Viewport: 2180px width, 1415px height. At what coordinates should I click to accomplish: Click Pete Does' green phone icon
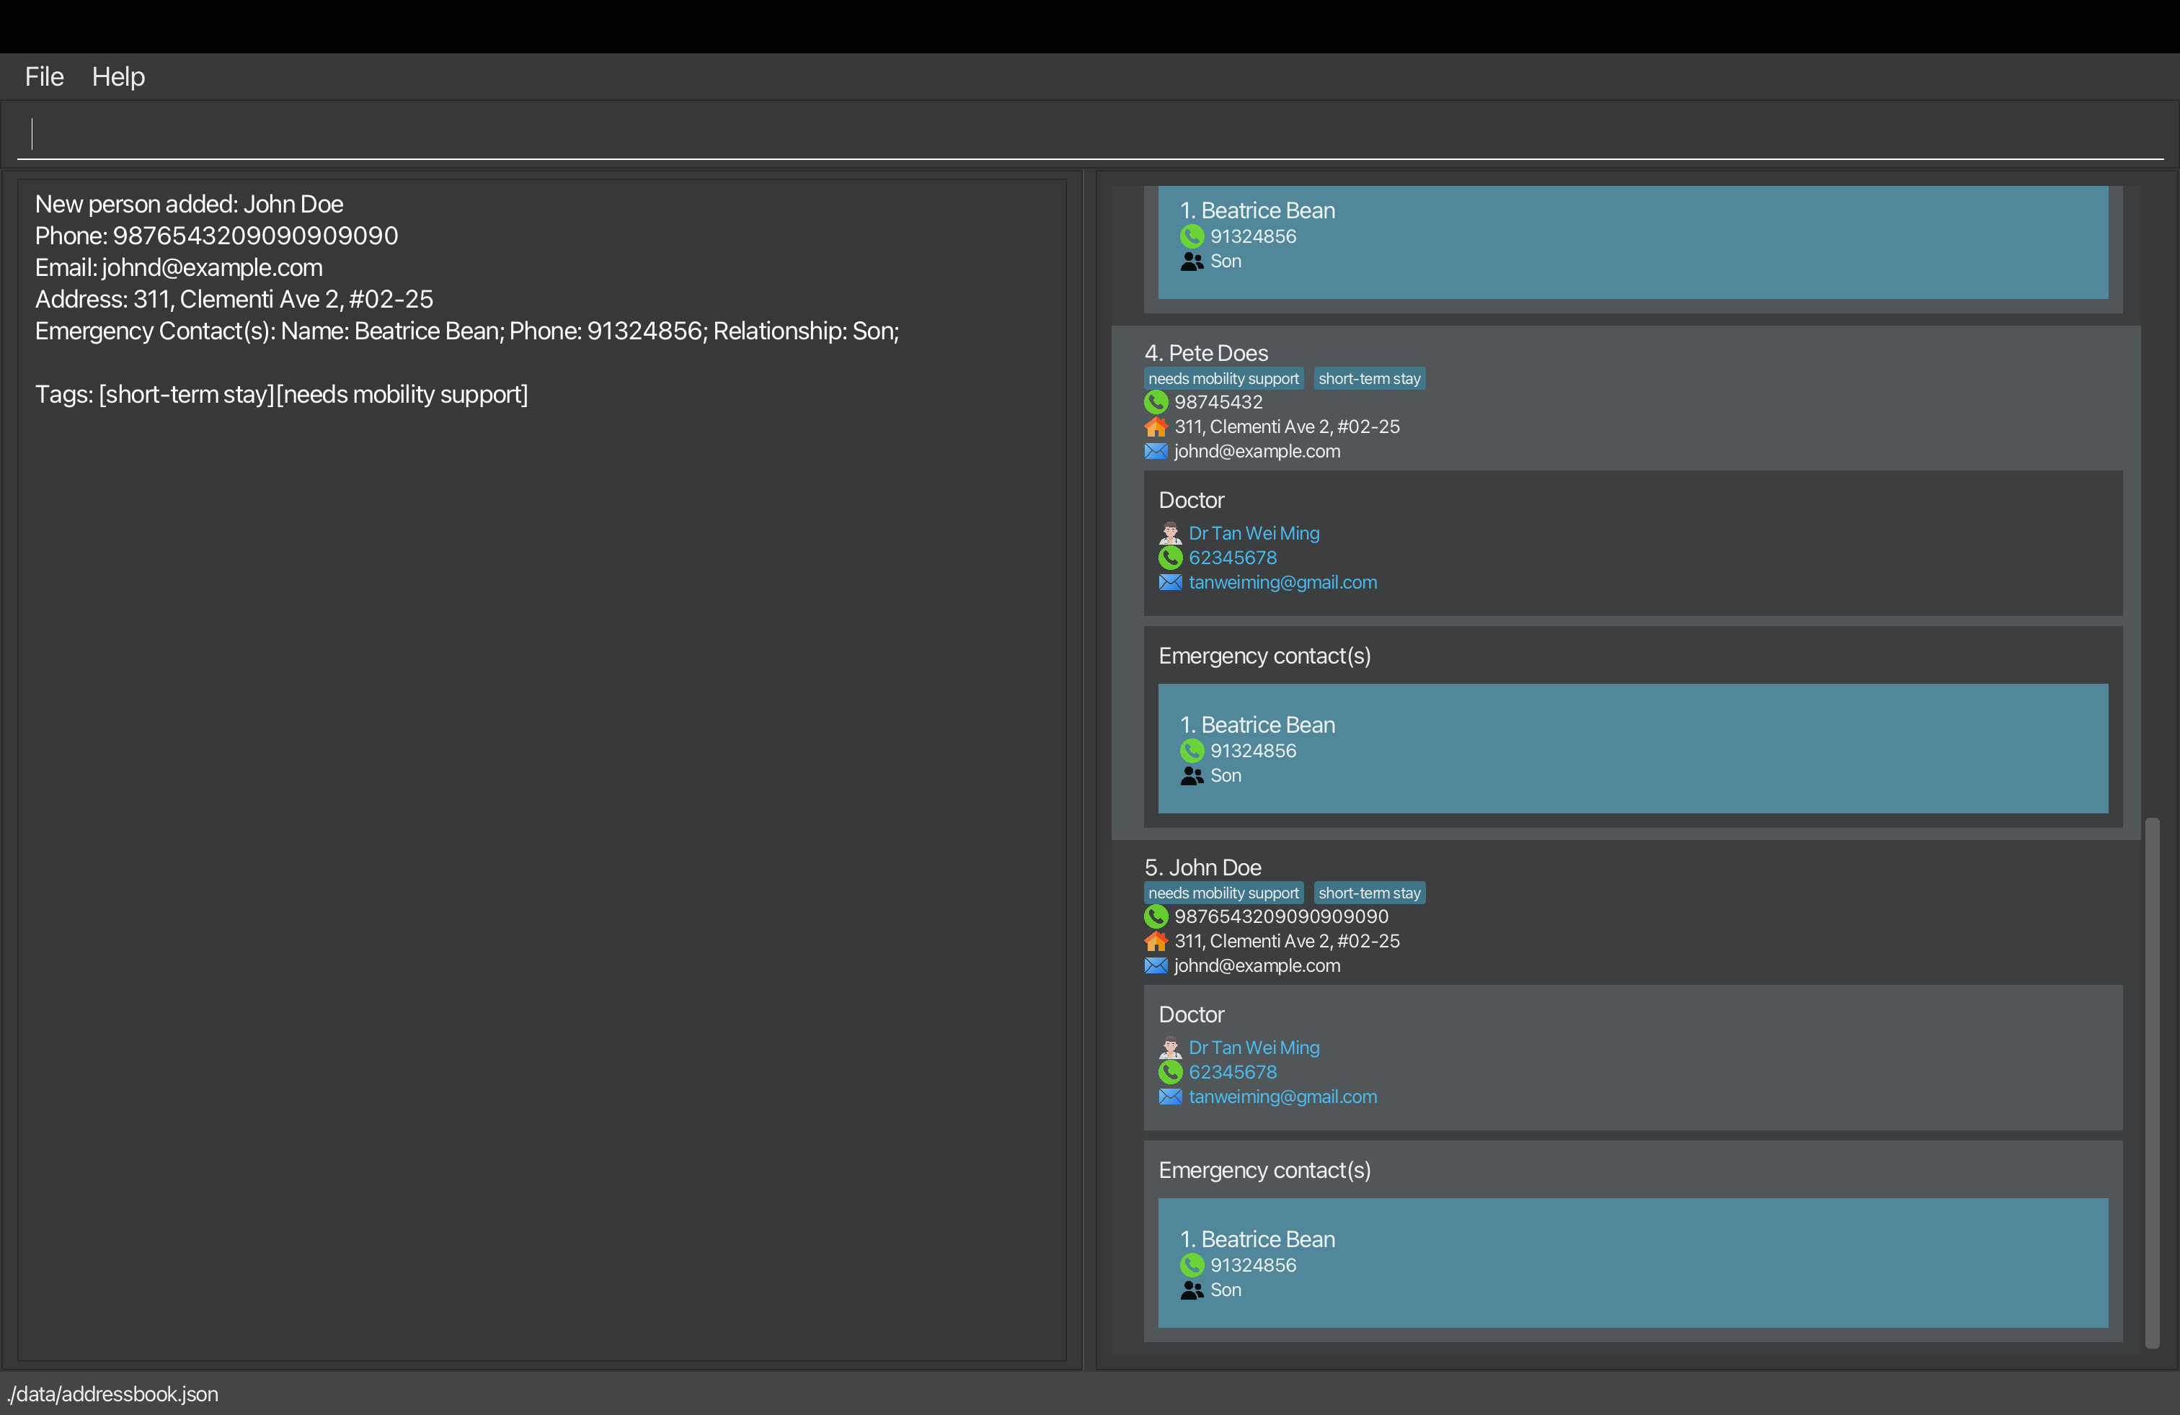pyautogui.click(x=1156, y=402)
